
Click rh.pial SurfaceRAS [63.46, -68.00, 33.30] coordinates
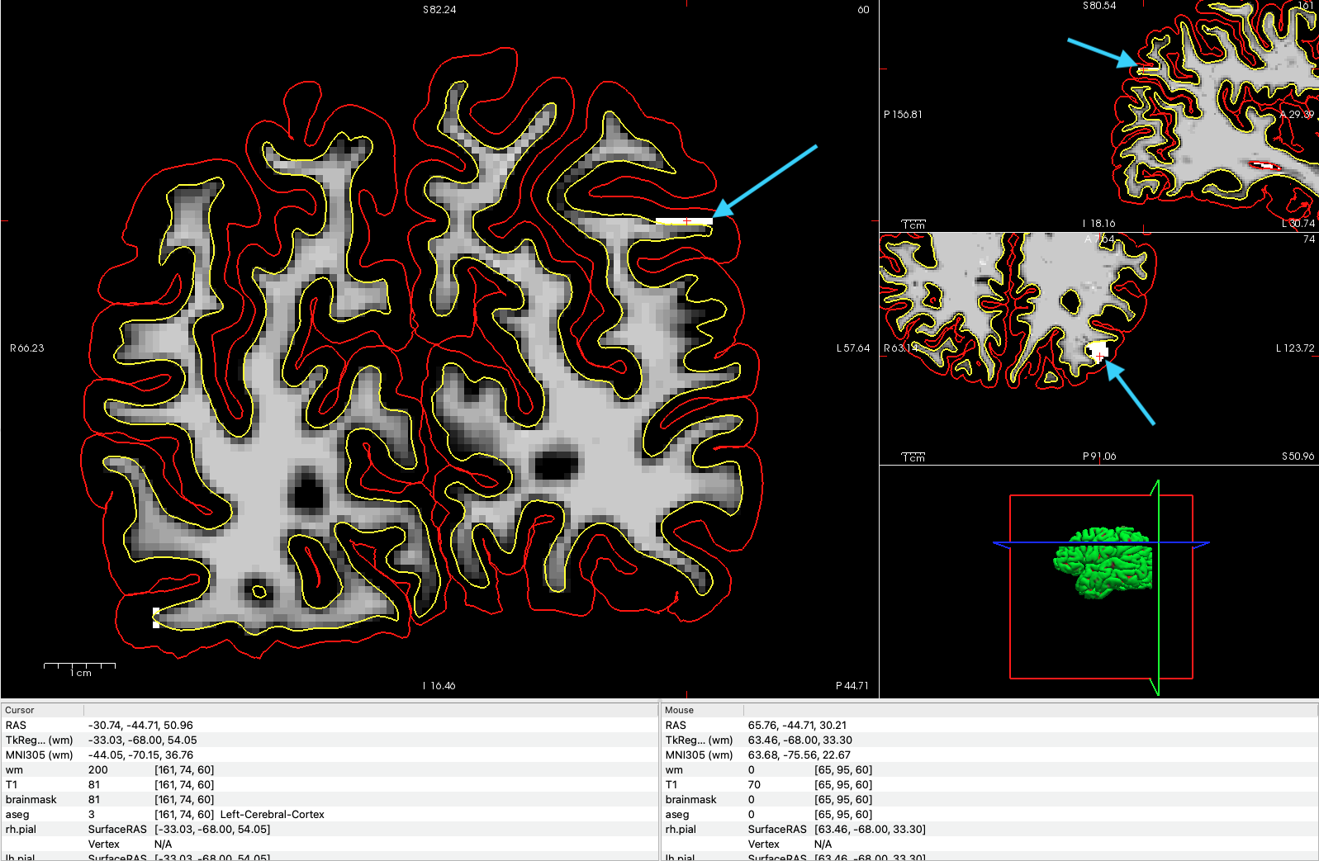[870, 830]
